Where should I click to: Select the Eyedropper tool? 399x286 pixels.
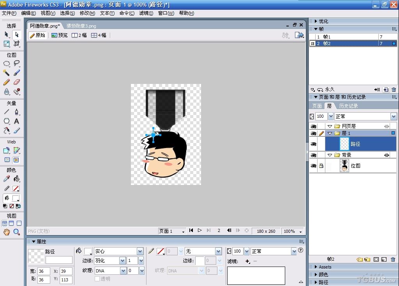pyautogui.click(x=7, y=179)
